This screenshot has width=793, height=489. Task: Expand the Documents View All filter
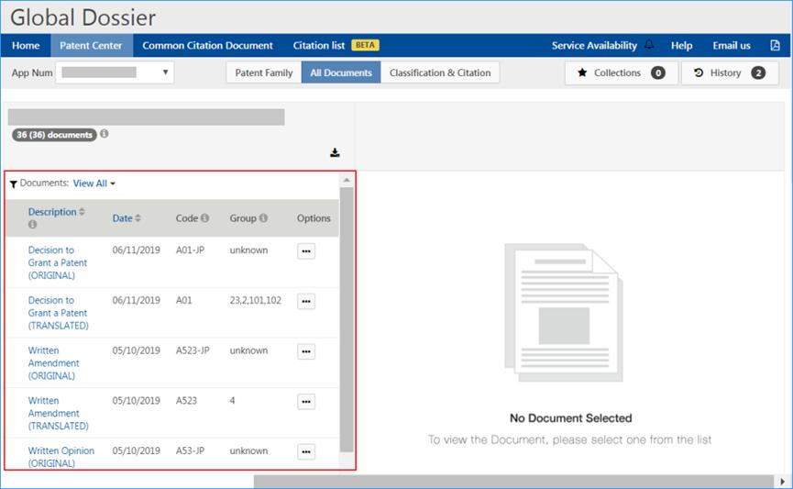[x=94, y=183]
